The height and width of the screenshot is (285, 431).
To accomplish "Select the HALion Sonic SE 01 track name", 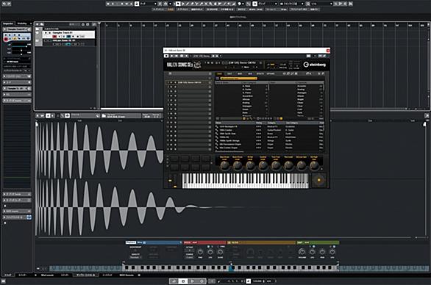I will (x=64, y=40).
